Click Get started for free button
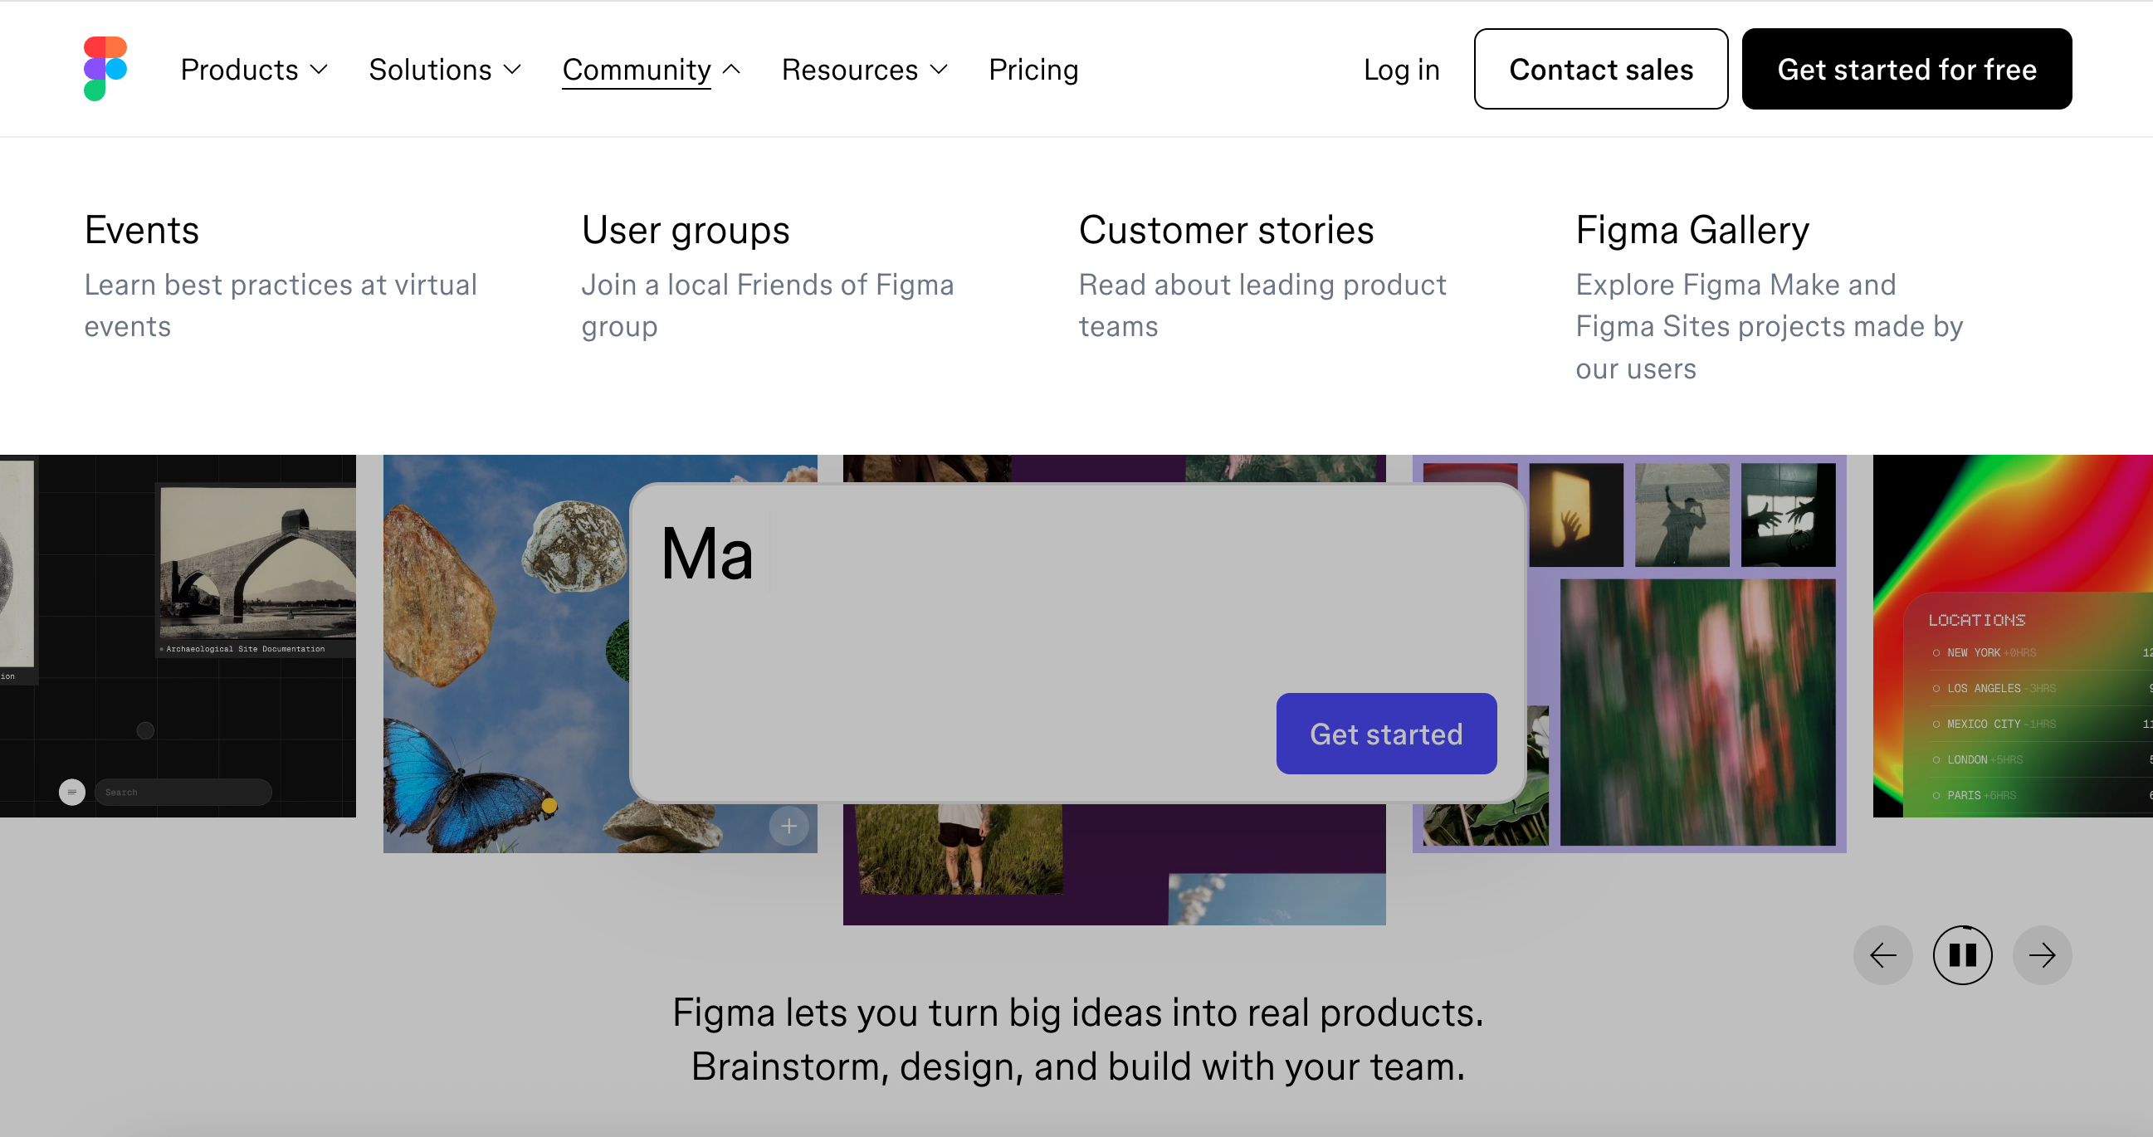Screen dimensions: 2153x1137 pos(1906,70)
